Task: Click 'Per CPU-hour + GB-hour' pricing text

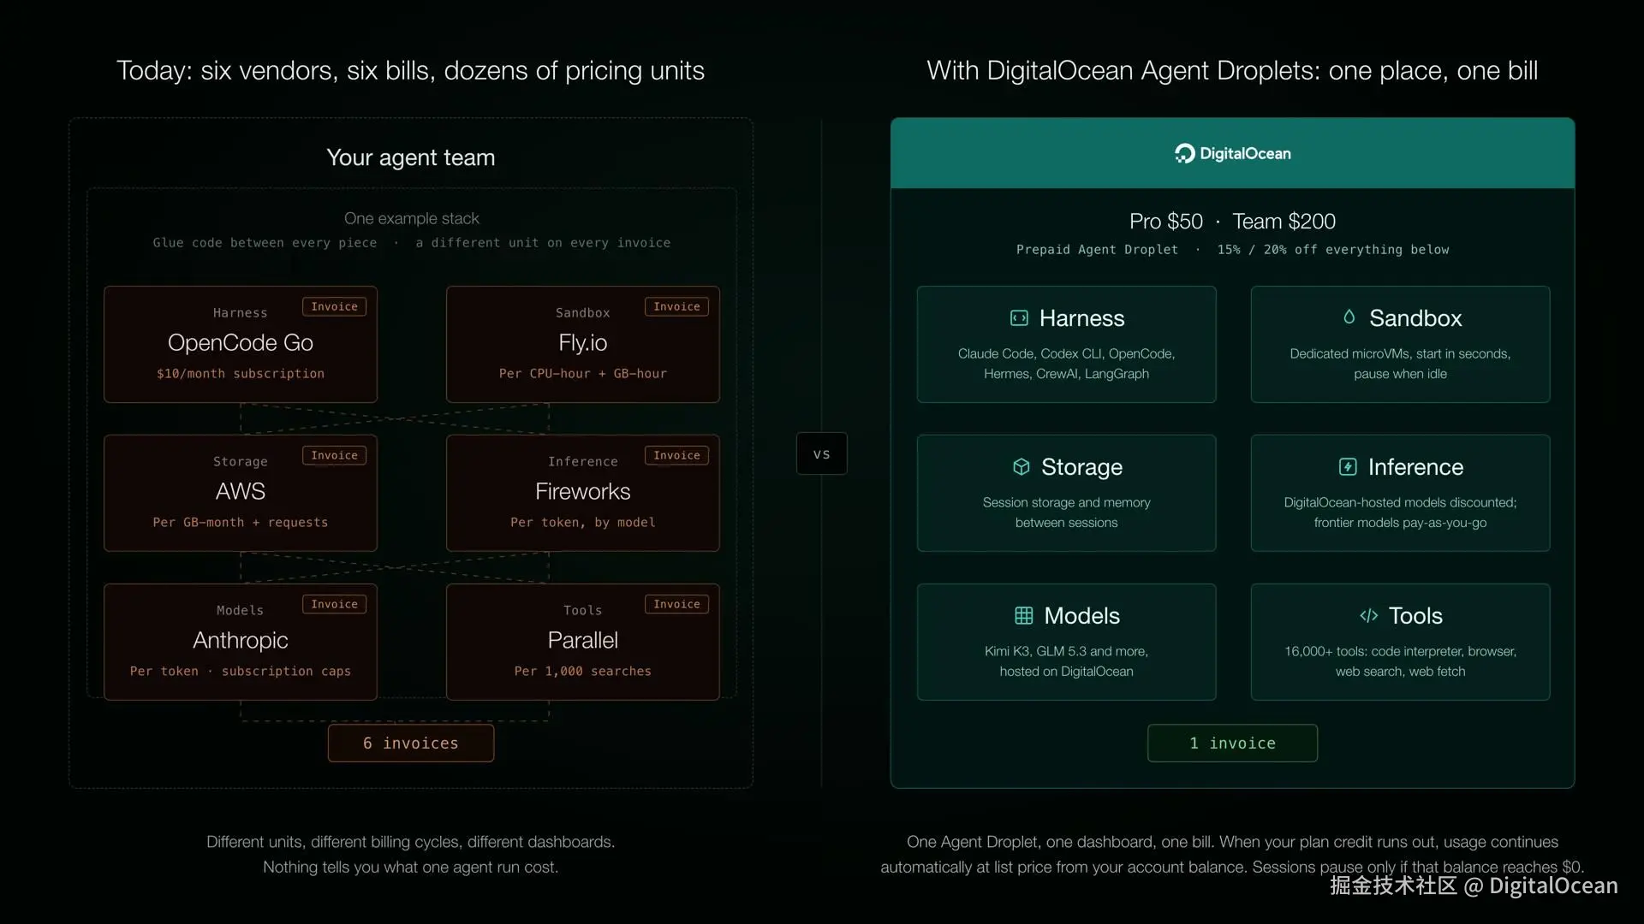Action: (583, 374)
